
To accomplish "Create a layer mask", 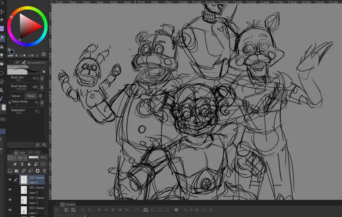I will (x=38, y=171).
